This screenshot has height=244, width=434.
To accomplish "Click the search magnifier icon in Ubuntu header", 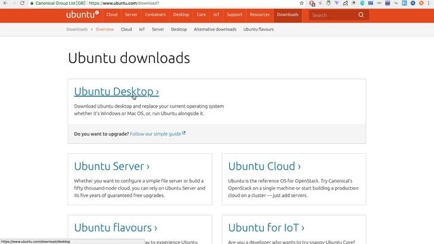I will click(361, 15).
